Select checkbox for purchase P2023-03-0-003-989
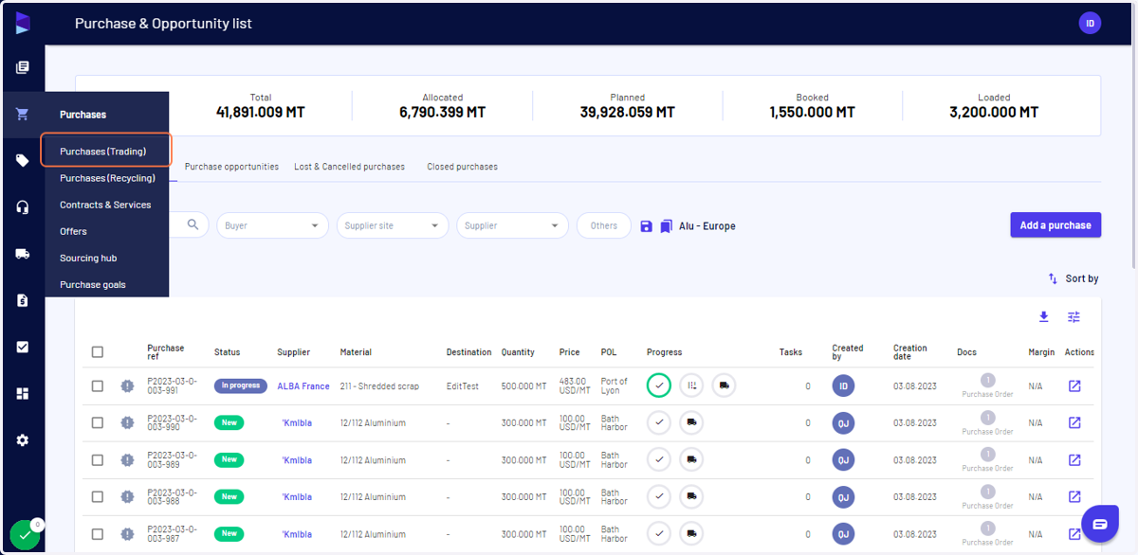The height and width of the screenshot is (555, 1138). pyautogui.click(x=98, y=460)
